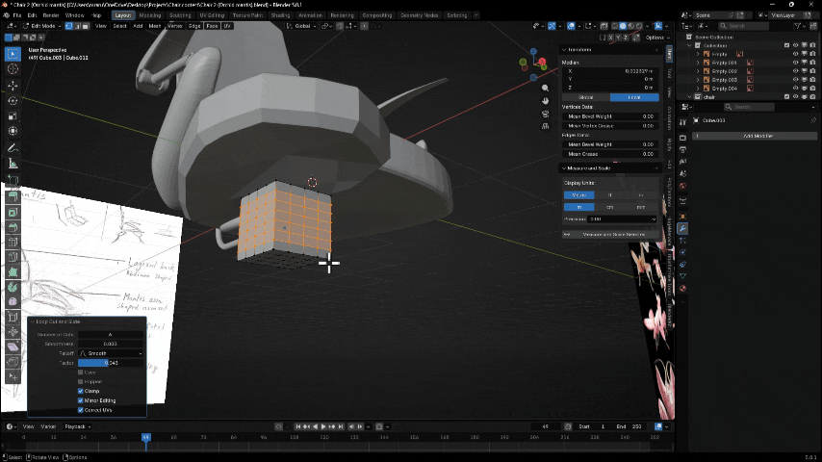Click the viewport zoom magnifier icon
Screen dimensions: 822x462
(x=545, y=89)
